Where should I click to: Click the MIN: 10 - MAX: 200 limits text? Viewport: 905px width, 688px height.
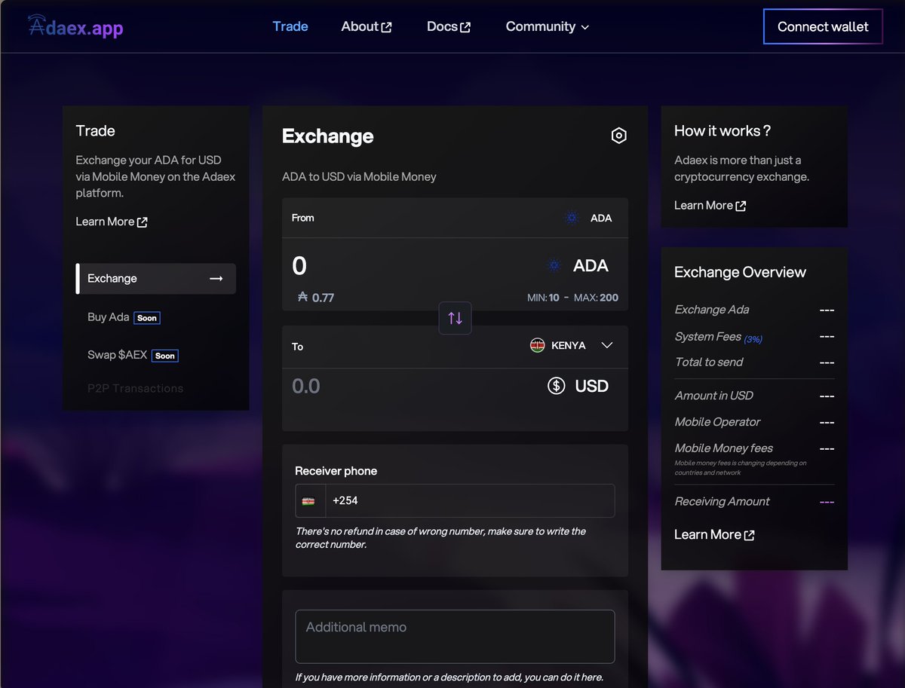point(572,298)
